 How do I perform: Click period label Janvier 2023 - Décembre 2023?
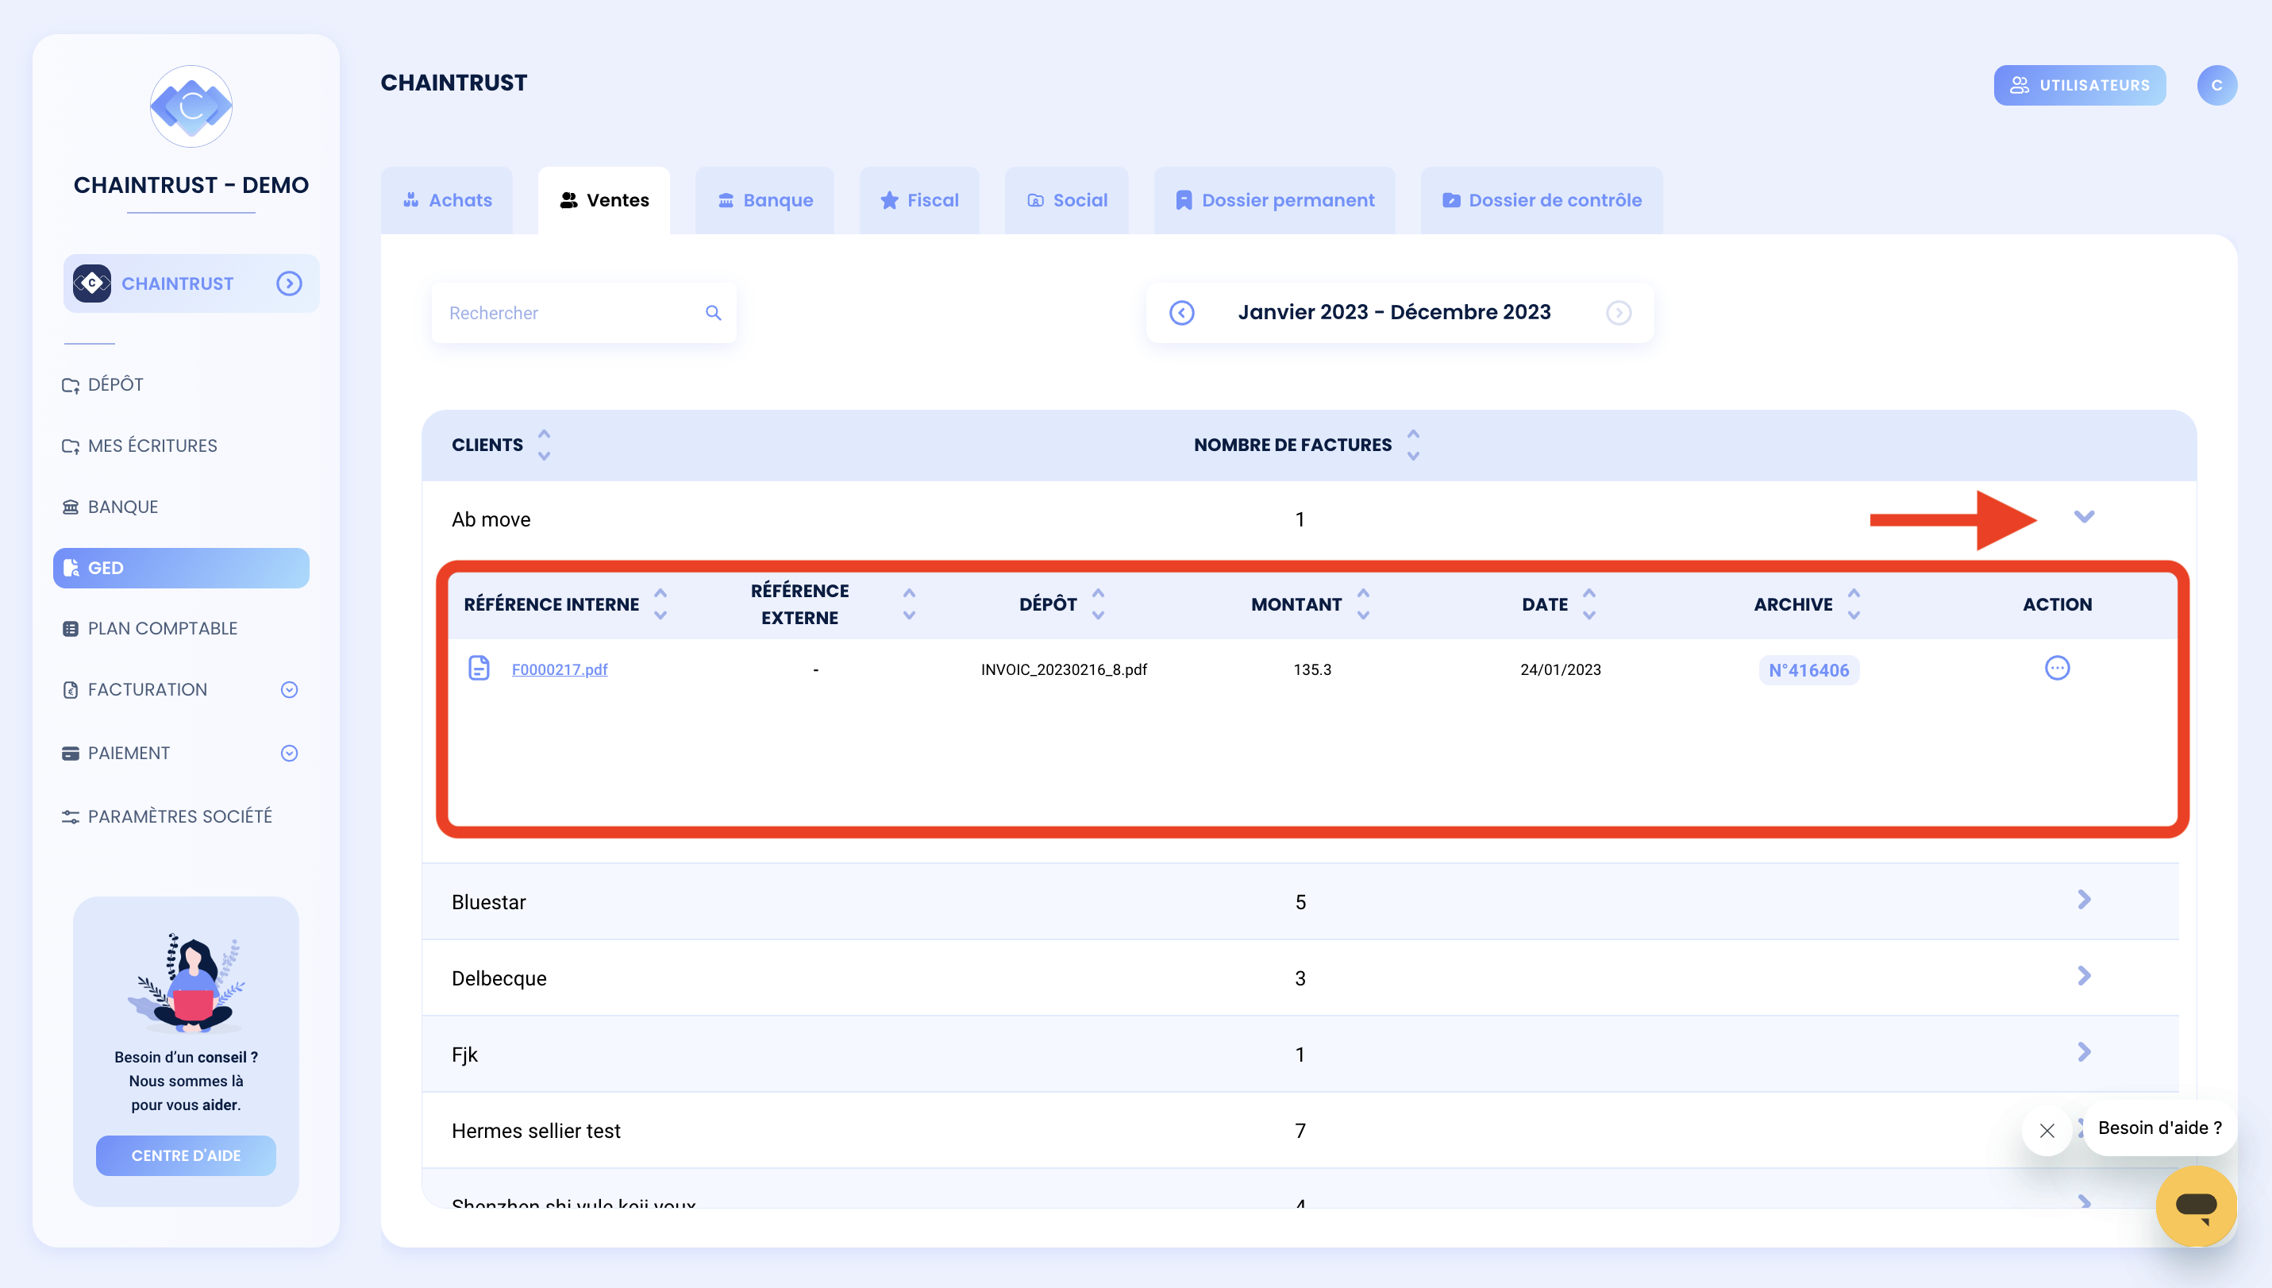click(1394, 311)
